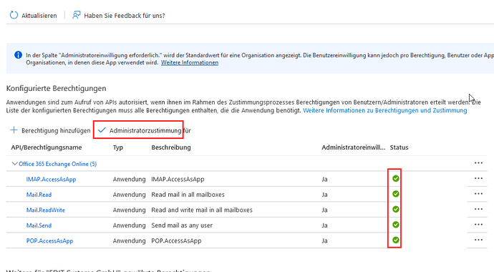Click the checkmark icon next to Administratorzustimmung
The height and width of the screenshot is (272, 494).
pyautogui.click(x=102, y=130)
